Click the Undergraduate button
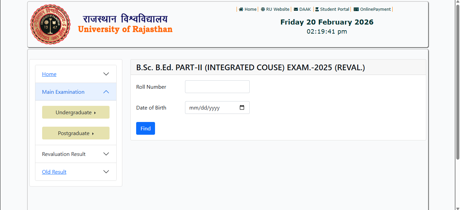460x210 pixels. (75, 112)
